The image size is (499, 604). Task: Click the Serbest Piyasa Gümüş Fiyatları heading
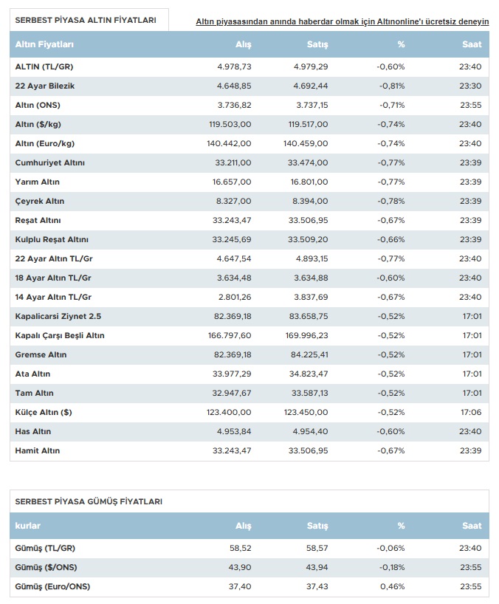(x=89, y=501)
